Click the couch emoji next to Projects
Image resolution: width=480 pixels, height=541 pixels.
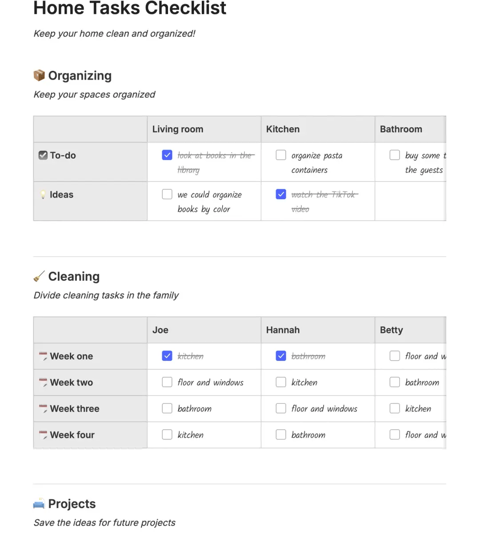[x=39, y=503]
